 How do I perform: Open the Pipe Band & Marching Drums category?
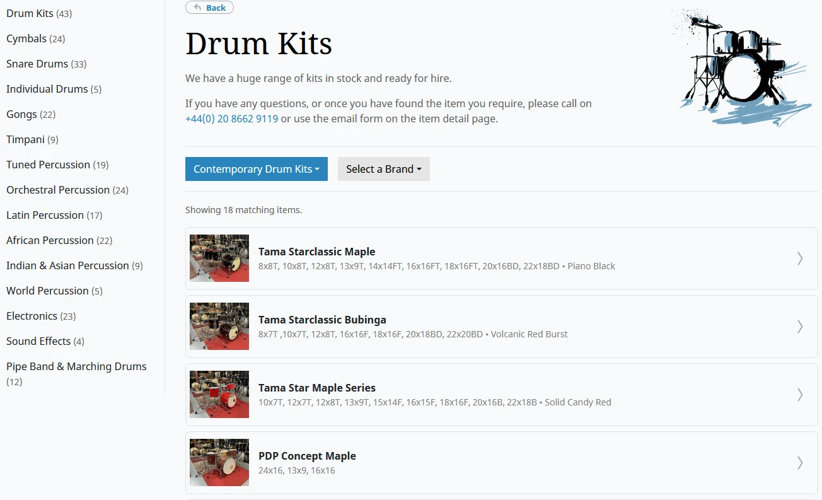point(76,366)
